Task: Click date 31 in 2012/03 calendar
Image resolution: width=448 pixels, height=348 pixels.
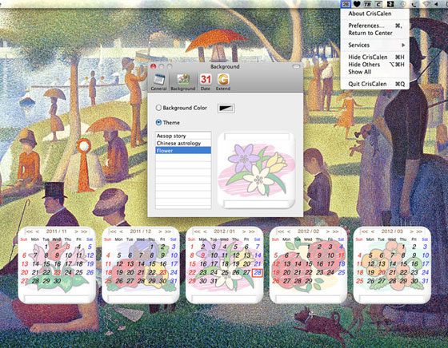Action: (425, 281)
